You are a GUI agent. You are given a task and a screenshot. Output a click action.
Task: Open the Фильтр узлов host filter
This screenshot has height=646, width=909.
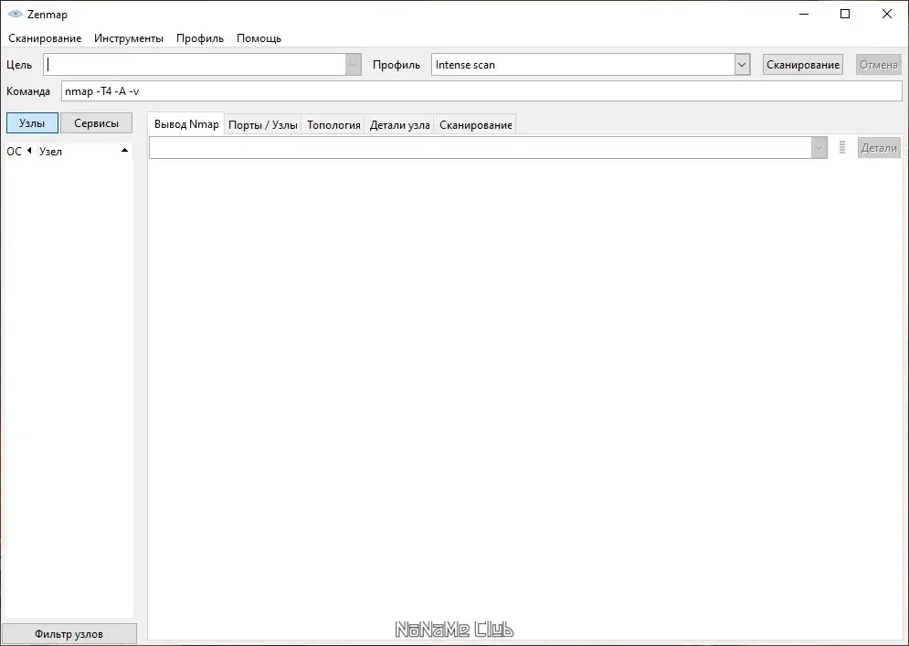69,634
